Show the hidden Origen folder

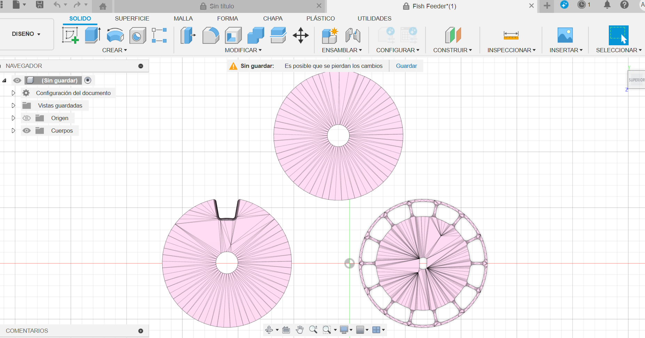pyautogui.click(x=27, y=118)
